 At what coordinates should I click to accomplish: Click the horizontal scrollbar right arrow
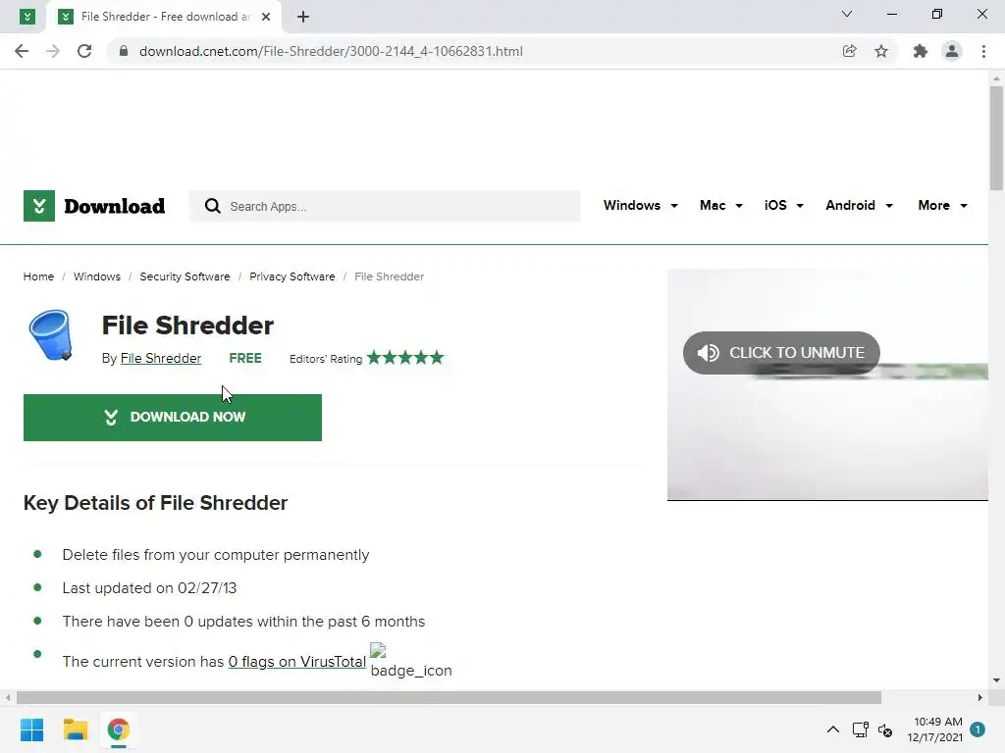[x=980, y=697]
